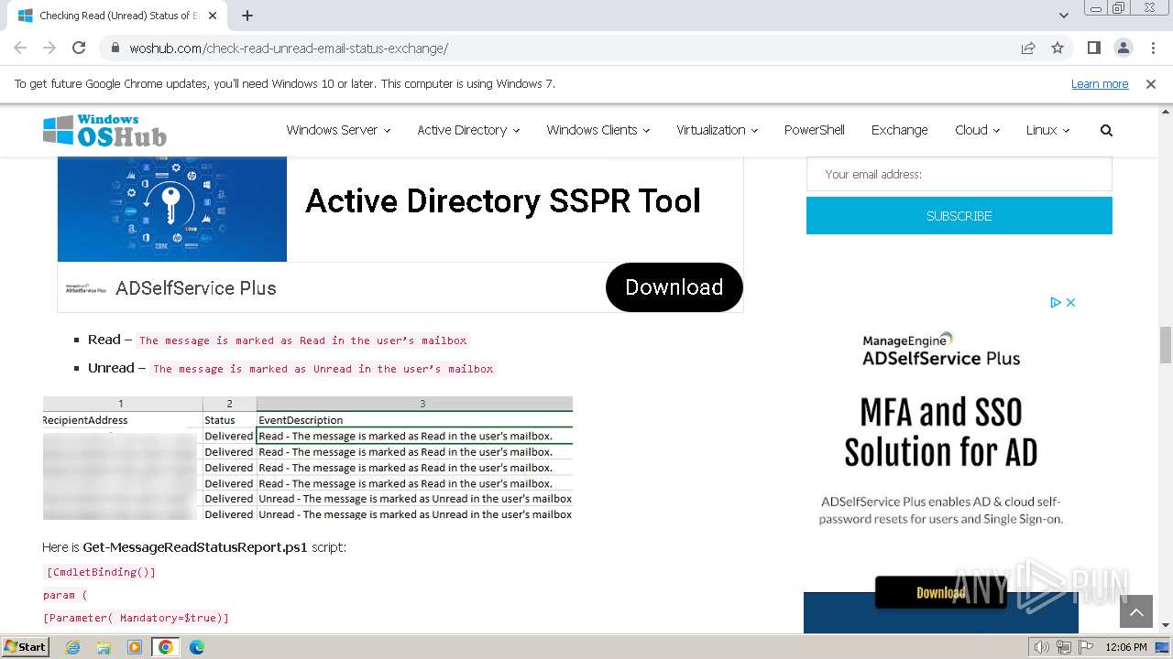This screenshot has width=1173, height=659.
Task: Open the Exchange section
Action: click(x=900, y=130)
